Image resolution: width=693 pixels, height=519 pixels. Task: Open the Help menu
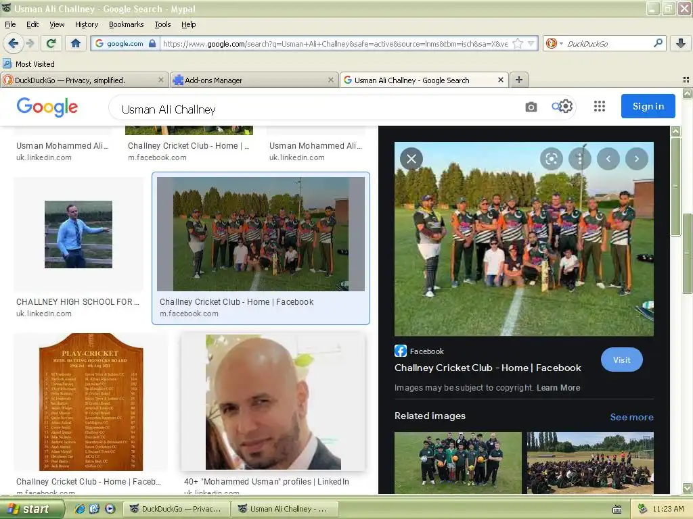(188, 24)
